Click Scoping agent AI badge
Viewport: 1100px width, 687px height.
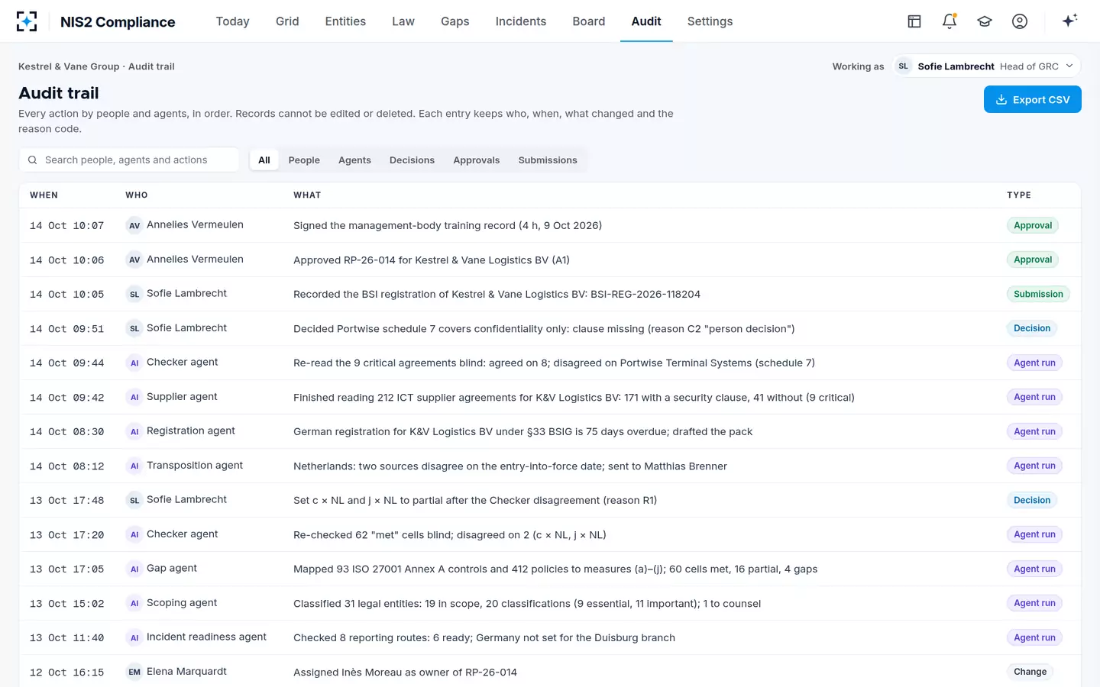click(134, 603)
